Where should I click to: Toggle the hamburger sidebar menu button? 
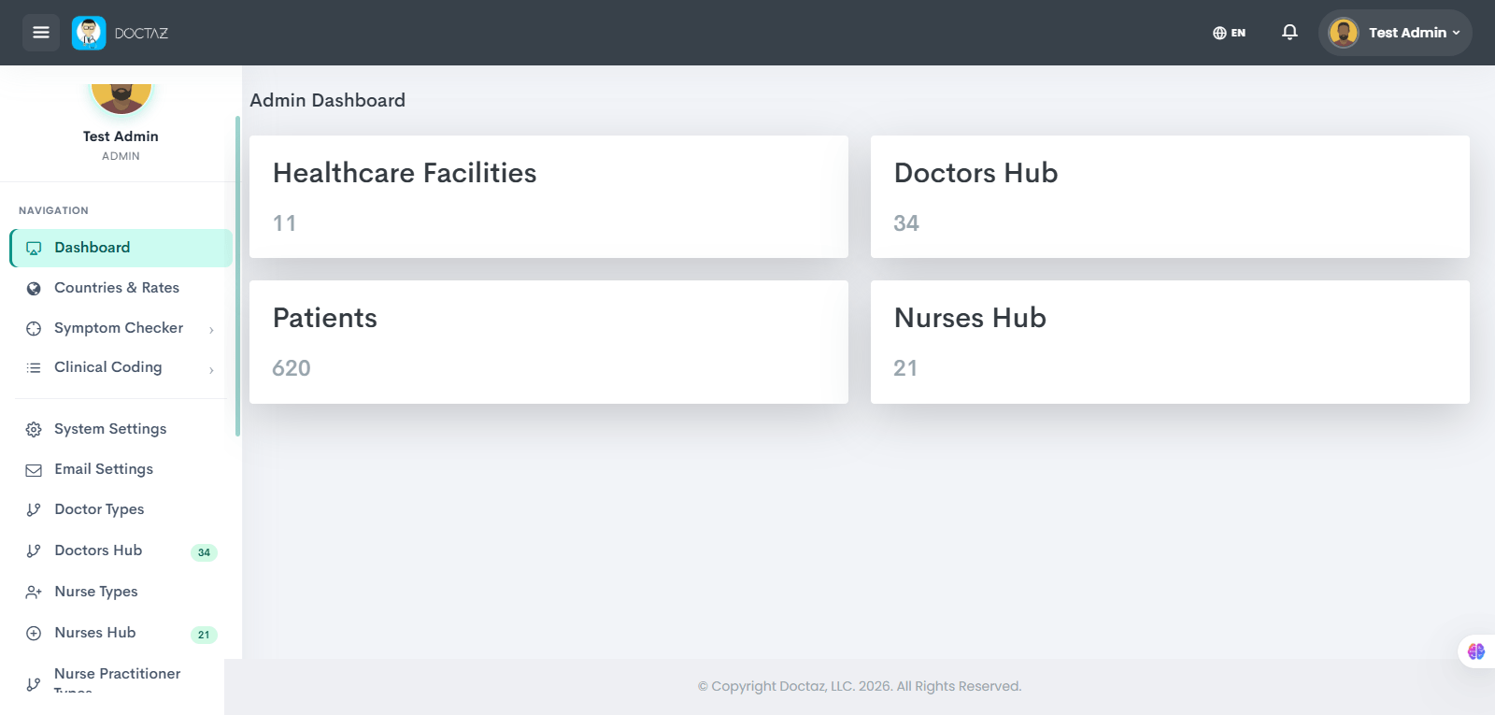pyautogui.click(x=41, y=33)
